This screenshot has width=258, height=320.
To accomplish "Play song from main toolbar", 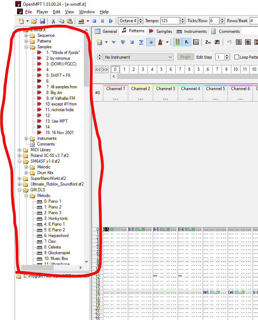I will (111, 21).
